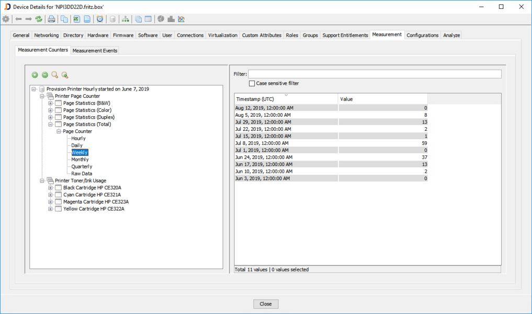The image size is (532, 314).
Task: Expand the Page Statistics (B&W) node
Action: (51, 103)
